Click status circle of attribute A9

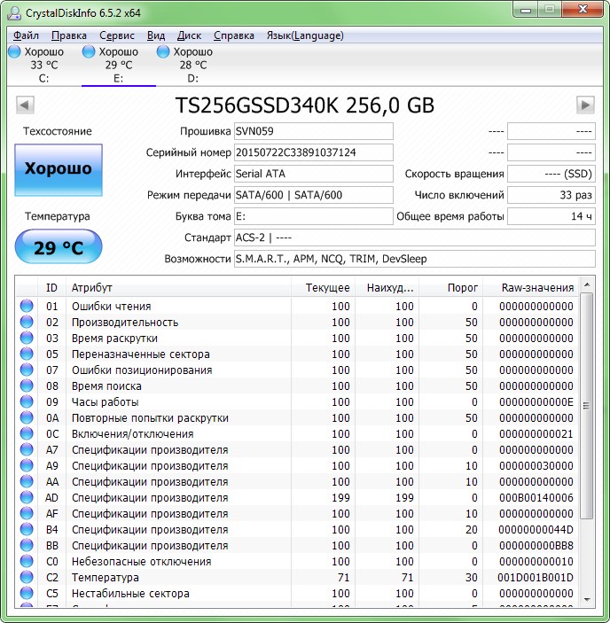27,465
